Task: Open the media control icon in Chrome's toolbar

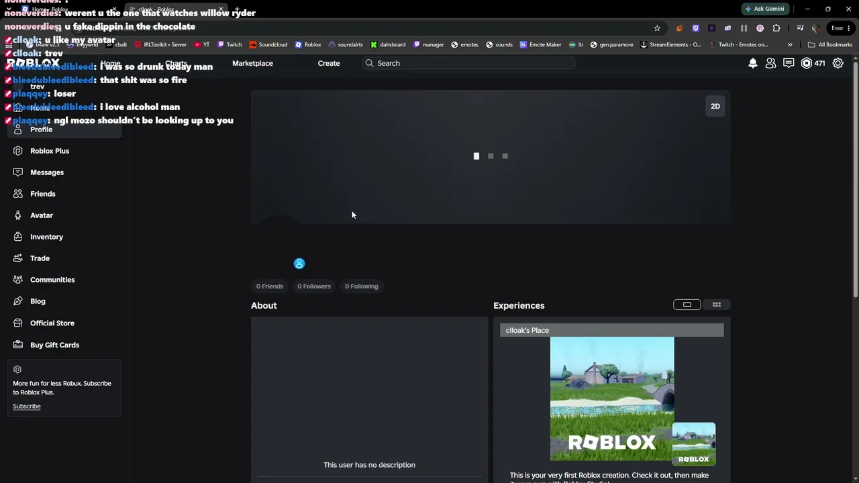Action: [x=800, y=28]
